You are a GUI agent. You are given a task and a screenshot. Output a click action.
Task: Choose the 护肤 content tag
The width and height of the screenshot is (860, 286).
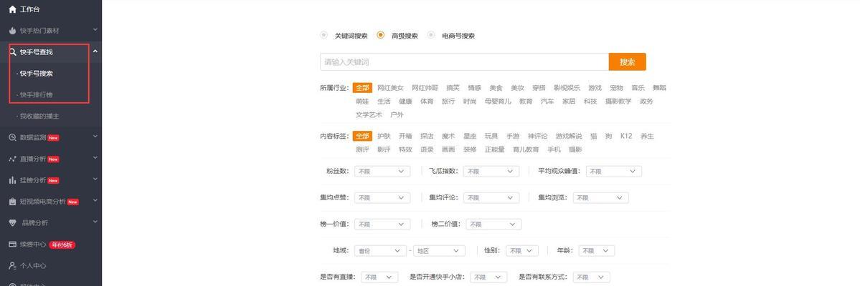click(x=384, y=136)
